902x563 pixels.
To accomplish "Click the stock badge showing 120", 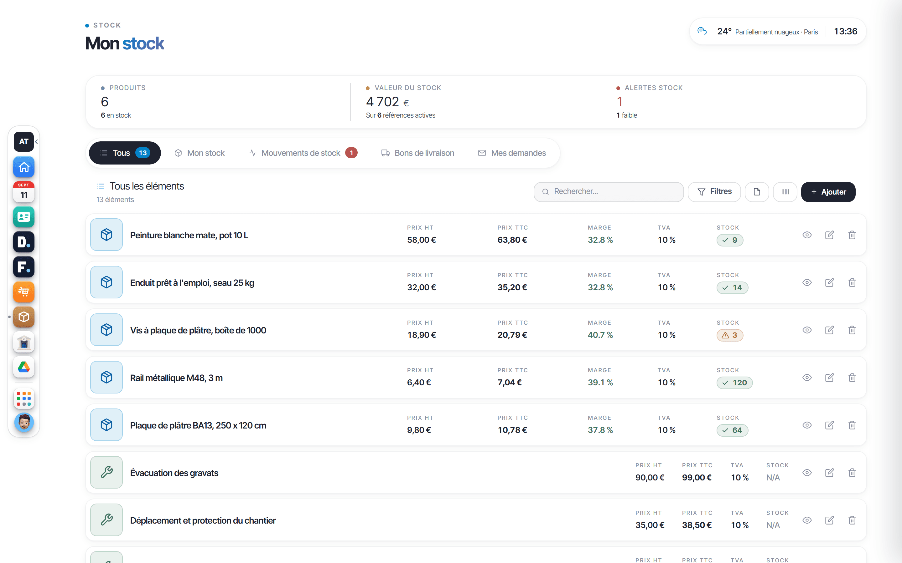I will point(734,383).
